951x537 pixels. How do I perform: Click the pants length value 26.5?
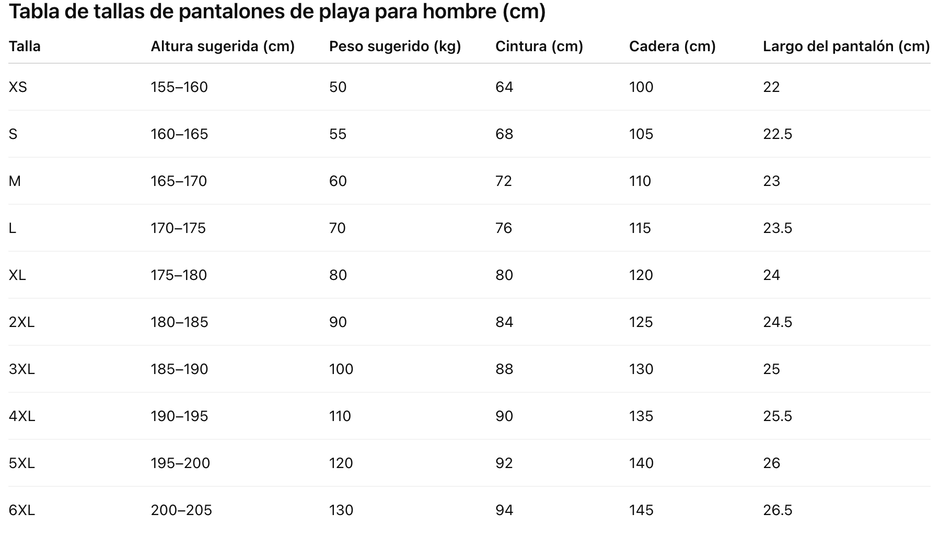778,510
